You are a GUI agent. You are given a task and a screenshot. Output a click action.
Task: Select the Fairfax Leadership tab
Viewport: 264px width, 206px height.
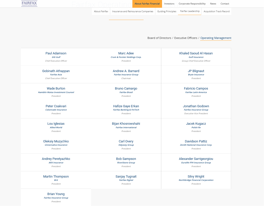[189, 11]
